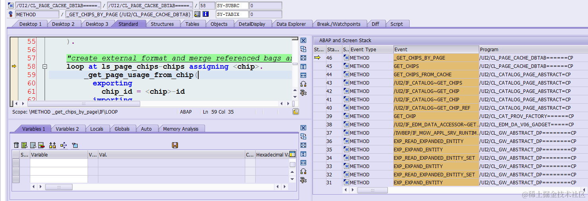Click first empty Variable name cell

point(59,163)
